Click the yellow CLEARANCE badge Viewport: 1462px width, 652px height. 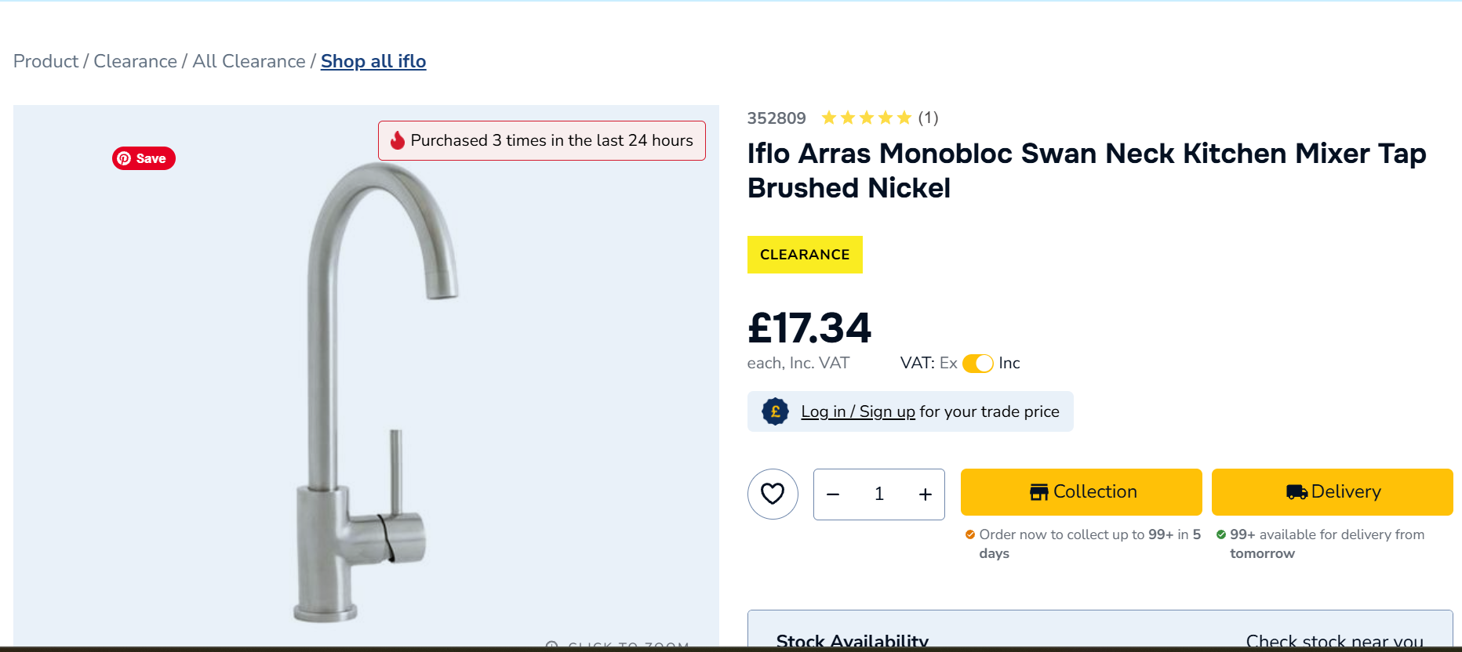[x=805, y=255]
